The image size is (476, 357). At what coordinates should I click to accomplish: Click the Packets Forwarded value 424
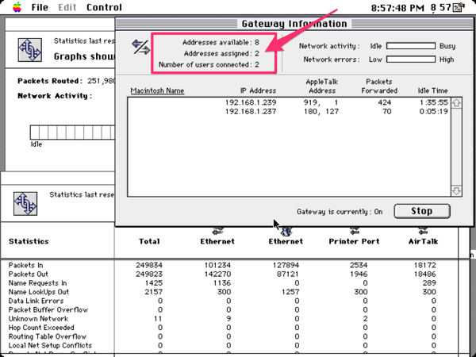coord(385,102)
